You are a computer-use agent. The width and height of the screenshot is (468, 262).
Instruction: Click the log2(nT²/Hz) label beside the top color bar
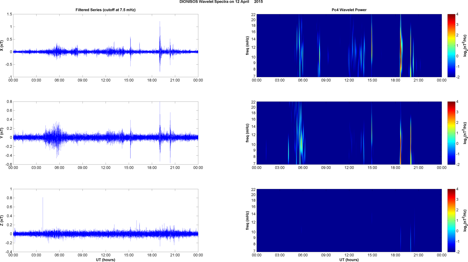pyautogui.click(x=465, y=45)
